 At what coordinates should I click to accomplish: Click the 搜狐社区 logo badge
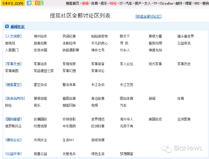35,3
